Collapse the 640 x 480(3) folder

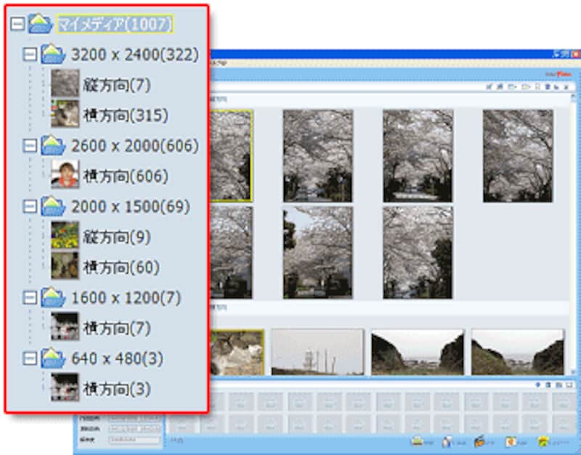[31, 358]
